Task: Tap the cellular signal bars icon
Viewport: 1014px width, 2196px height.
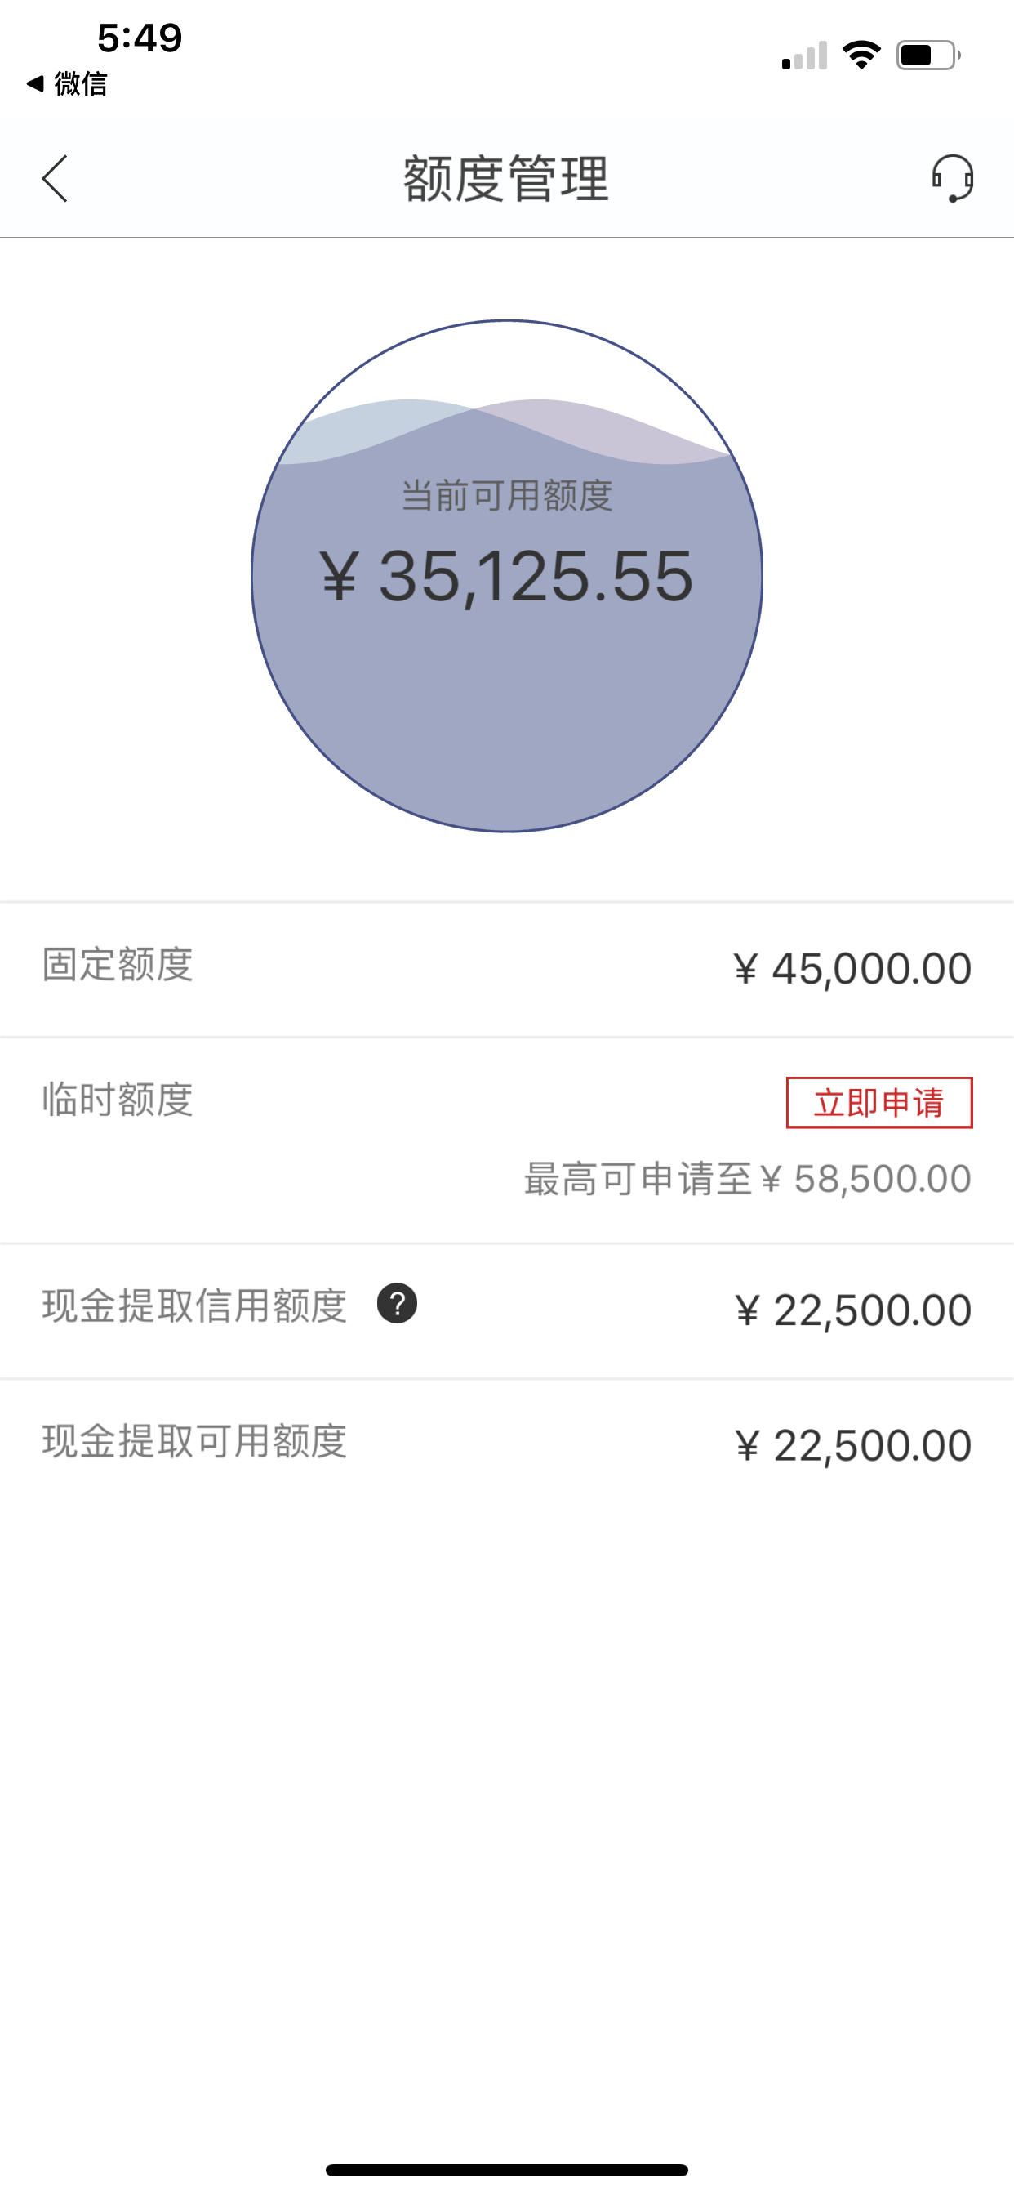Action: (804, 56)
